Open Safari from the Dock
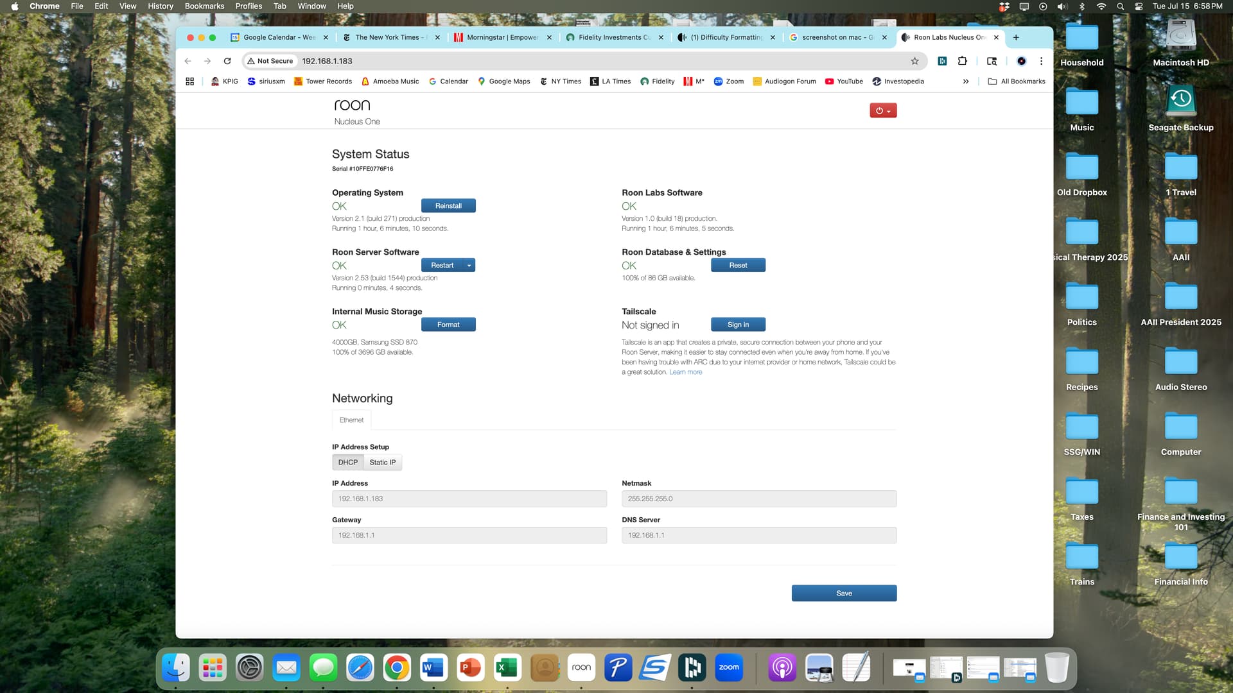Image resolution: width=1233 pixels, height=693 pixels. pyautogui.click(x=360, y=668)
